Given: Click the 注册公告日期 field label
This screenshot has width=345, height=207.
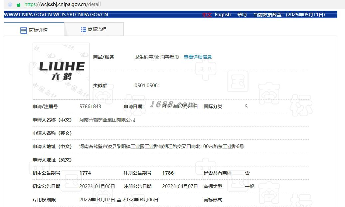Looking at the screenshot, I should point(137,186).
